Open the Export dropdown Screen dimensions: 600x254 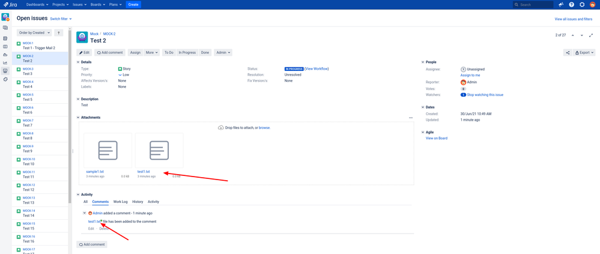[584, 53]
